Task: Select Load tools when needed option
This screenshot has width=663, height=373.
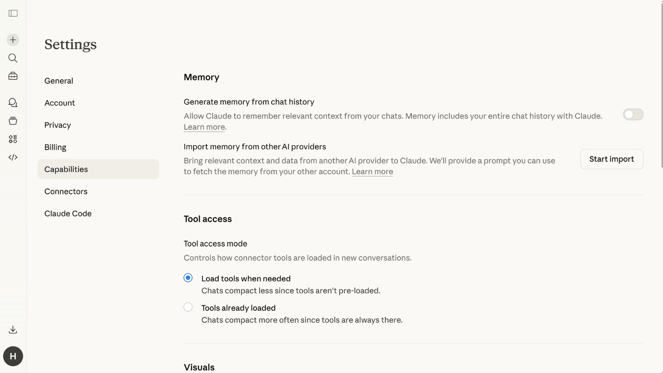Action: pos(188,278)
